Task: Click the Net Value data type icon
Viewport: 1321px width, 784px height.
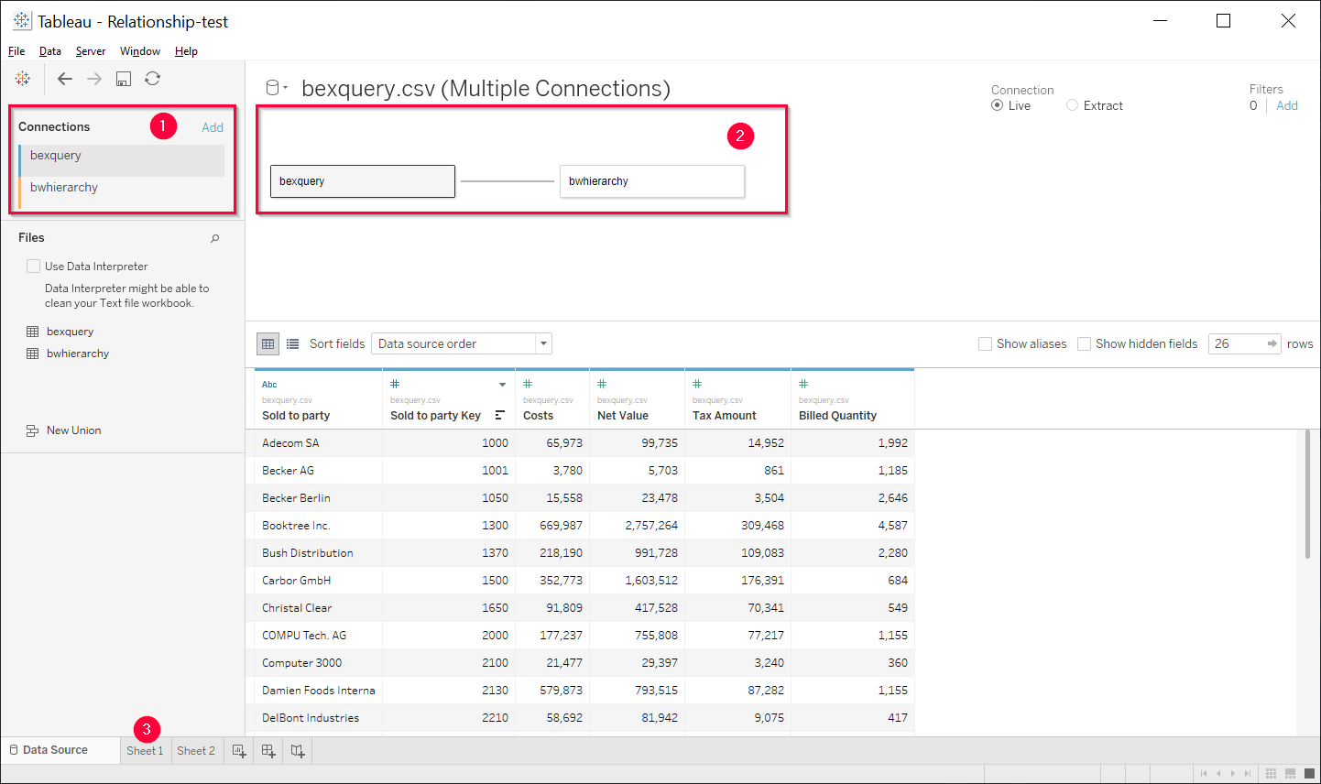Action: [x=602, y=384]
